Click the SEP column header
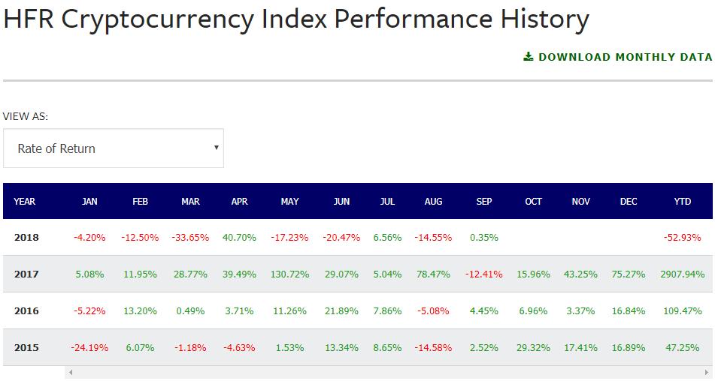This screenshot has height=381, width=715. click(484, 202)
